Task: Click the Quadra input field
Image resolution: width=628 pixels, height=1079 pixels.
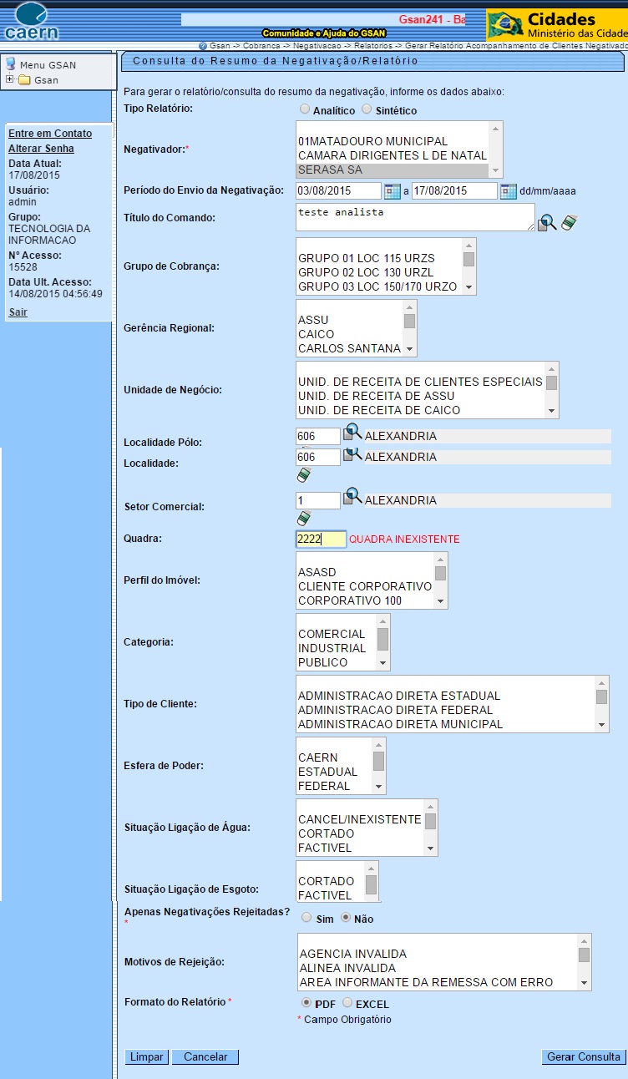Action: click(x=321, y=539)
